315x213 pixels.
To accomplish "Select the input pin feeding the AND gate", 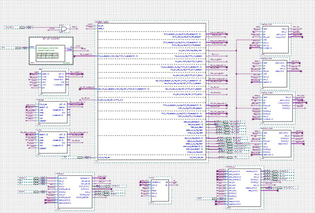I will click(x=22, y=27).
